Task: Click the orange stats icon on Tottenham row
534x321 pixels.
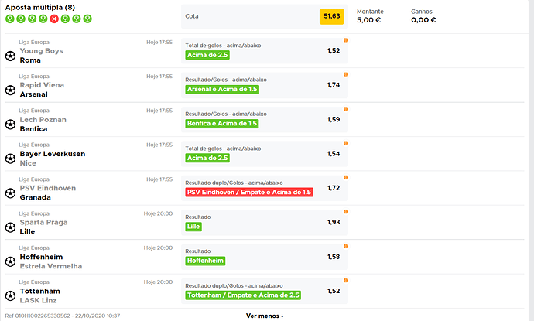Action: point(346,281)
